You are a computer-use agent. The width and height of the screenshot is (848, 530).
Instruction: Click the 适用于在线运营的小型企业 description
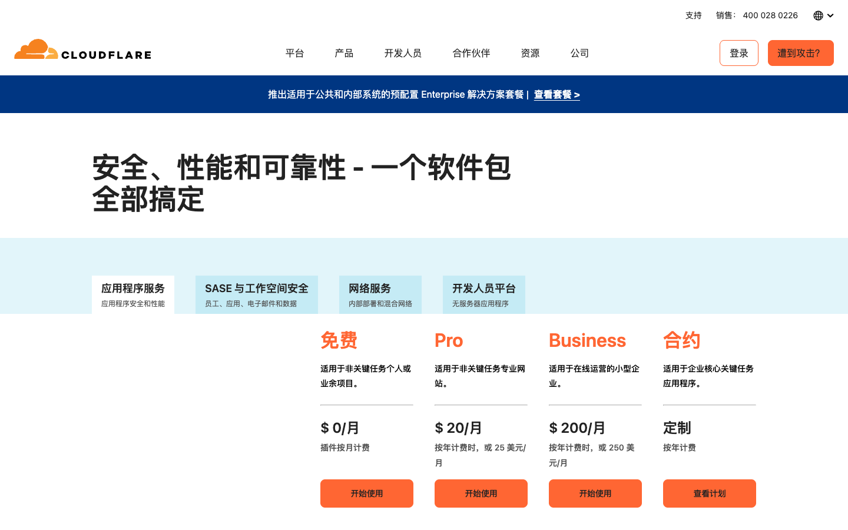pos(594,376)
